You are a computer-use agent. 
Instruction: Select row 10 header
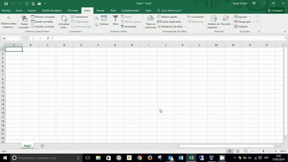tap(3, 87)
